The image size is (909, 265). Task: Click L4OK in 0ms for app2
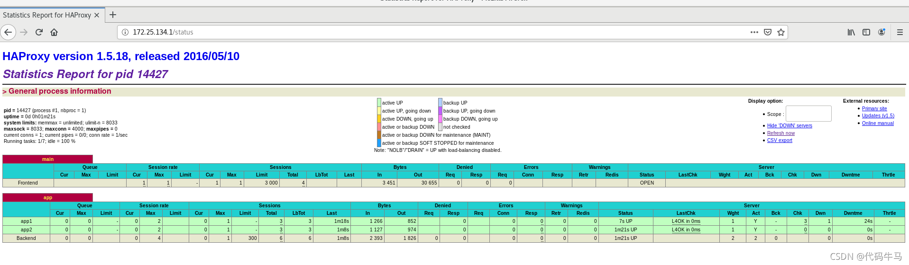[686, 230]
